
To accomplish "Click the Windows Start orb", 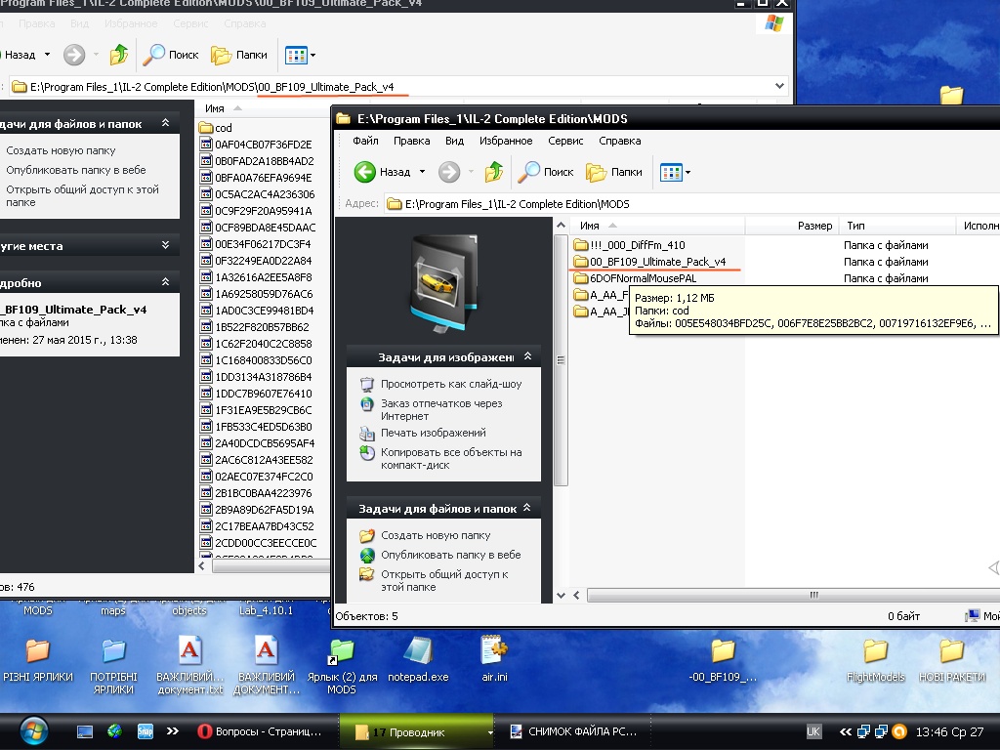I will pyautogui.click(x=32, y=730).
